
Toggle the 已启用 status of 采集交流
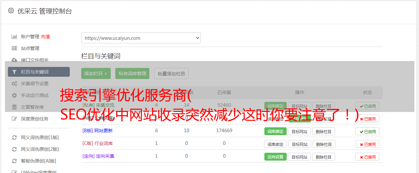[368, 106]
